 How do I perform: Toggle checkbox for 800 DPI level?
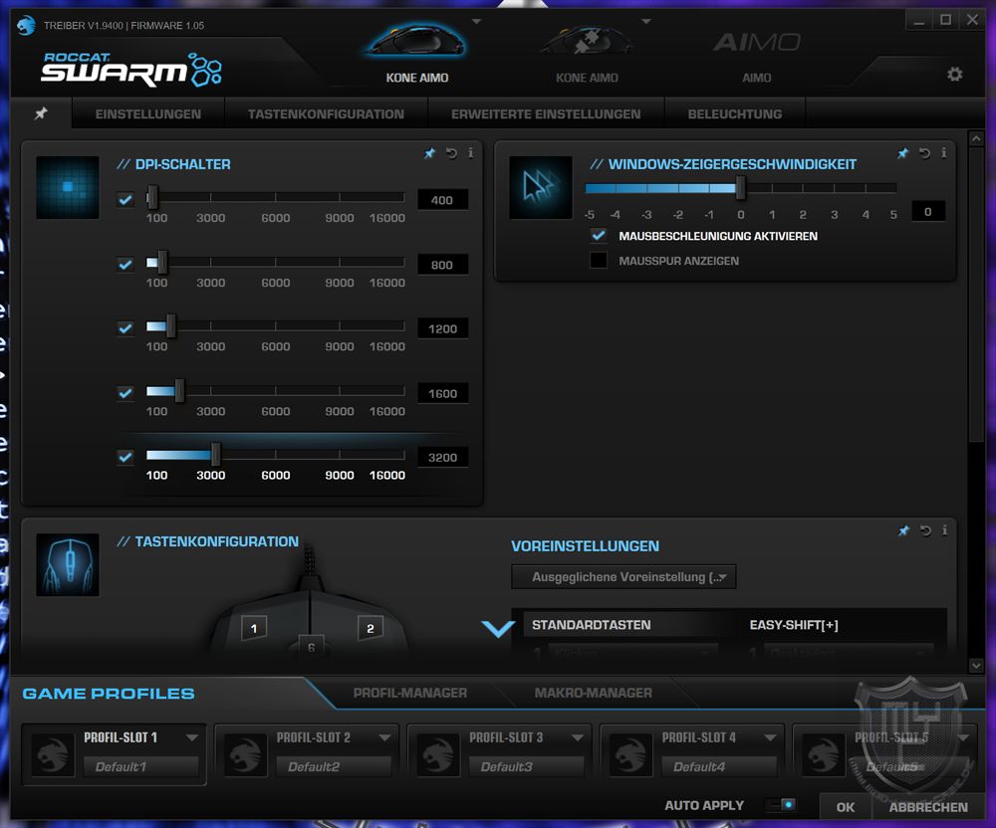coord(125,264)
